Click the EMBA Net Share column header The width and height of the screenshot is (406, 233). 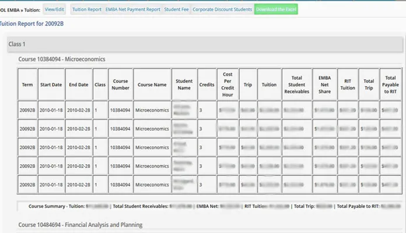(x=324, y=84)
